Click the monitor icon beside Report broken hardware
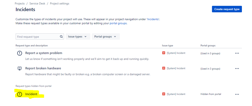This screenshot has width=252, height=106. point(19,68)
